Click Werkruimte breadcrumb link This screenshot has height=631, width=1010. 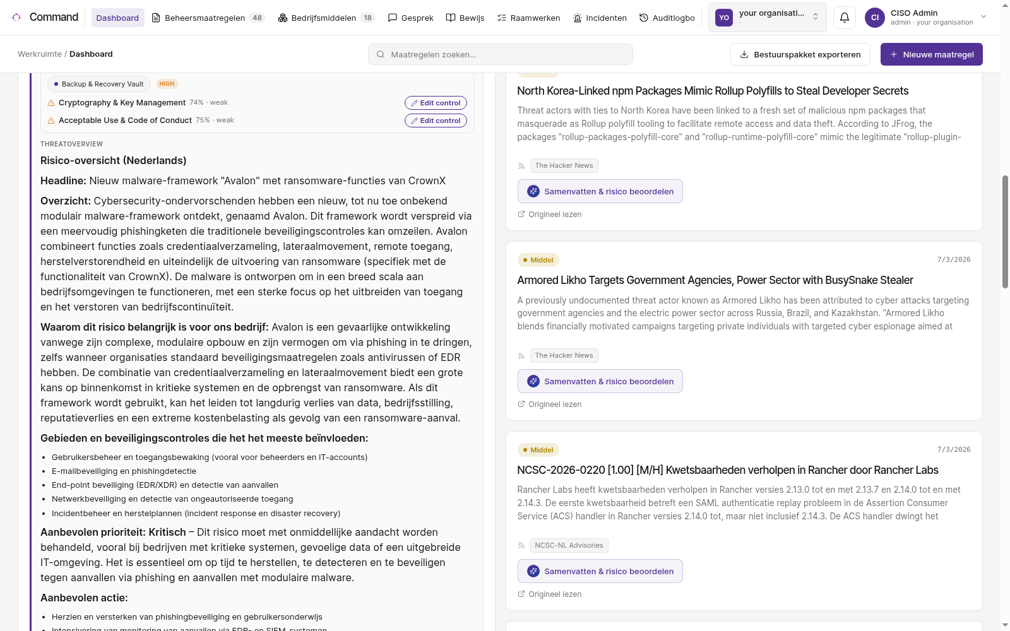(x=40, y=54)
